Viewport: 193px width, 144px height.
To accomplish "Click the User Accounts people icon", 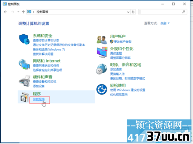I will point(102,40).
